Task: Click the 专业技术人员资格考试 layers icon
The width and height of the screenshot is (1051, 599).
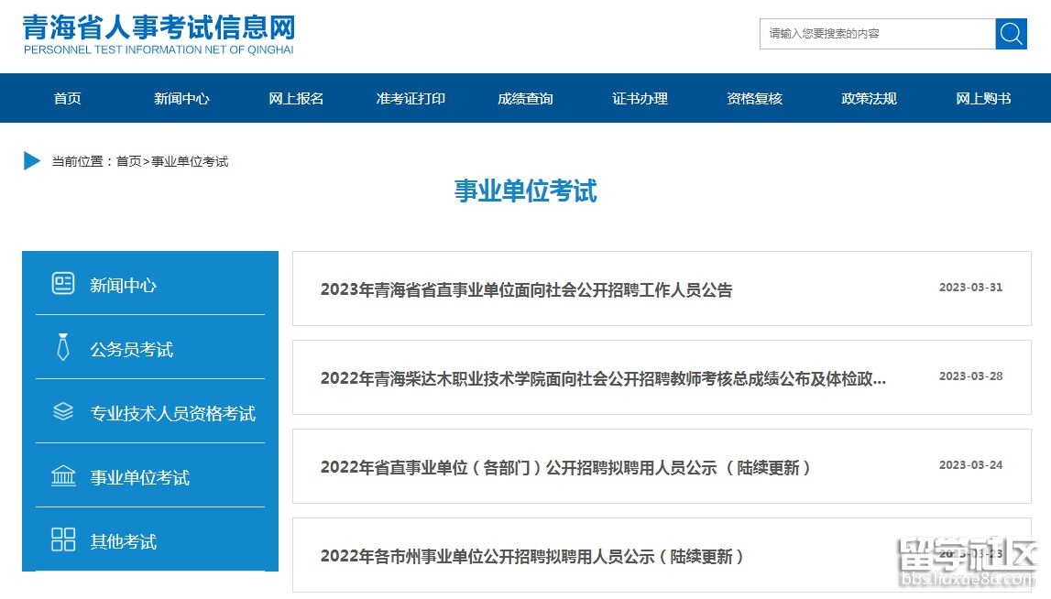Action: (x=63, y=412)
